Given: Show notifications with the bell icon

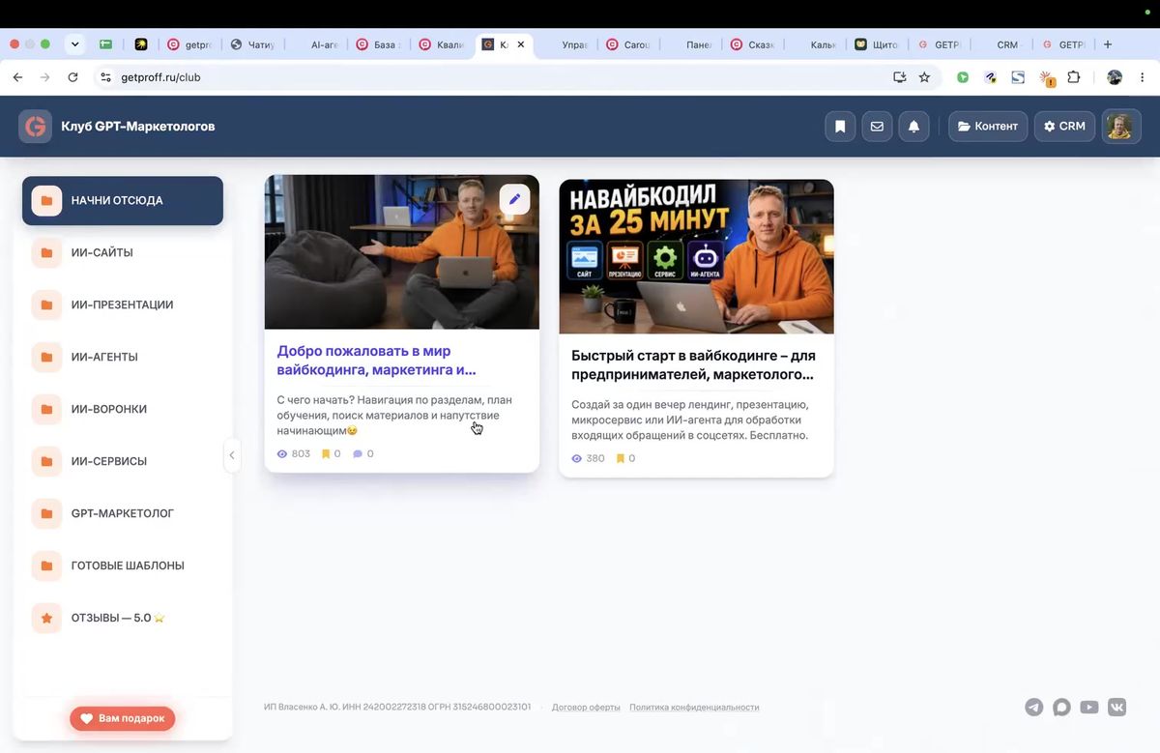Looking at the screenshot, I should click(x=913, y=127).
